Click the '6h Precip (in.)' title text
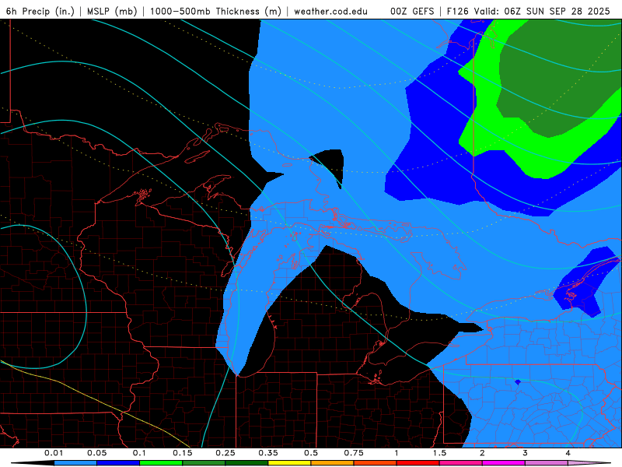Viewport: 622px width, 467px height. pos(40,11)
